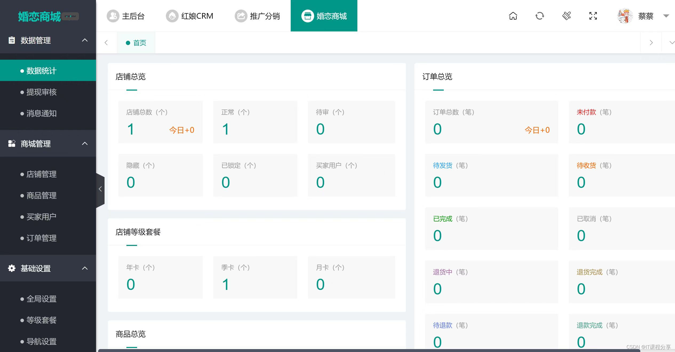Viewport: 675px width, 352px height.
Task: Open 导航设置 in sidebar
Action: click(48, 341)
